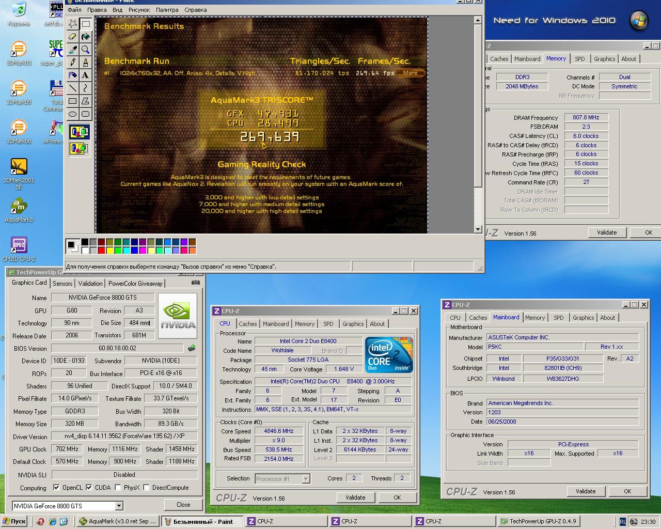Pick the Text tool in Paint
This screenshot has height=529, width=661.
[86, 75]
